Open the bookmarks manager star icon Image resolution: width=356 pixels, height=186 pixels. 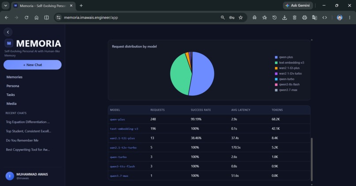265,18
